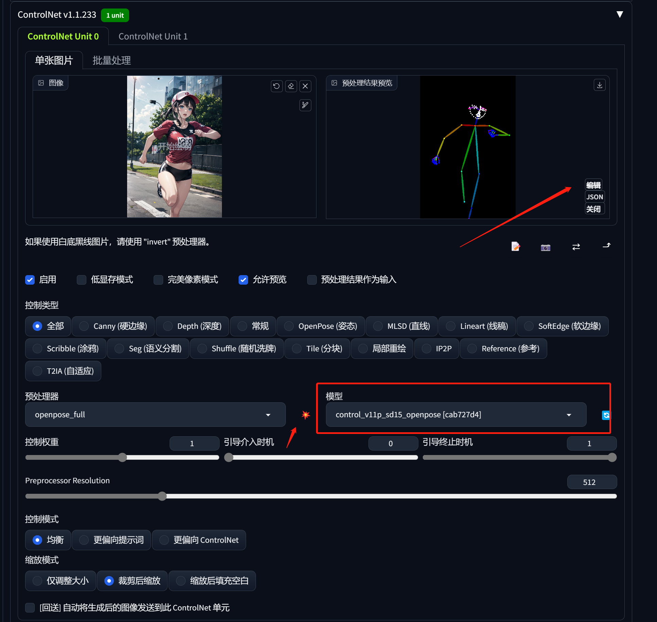Enable 完美像素模式 checkbox
The width and height of the screenshot is (657, 622).
pos(158,280)
